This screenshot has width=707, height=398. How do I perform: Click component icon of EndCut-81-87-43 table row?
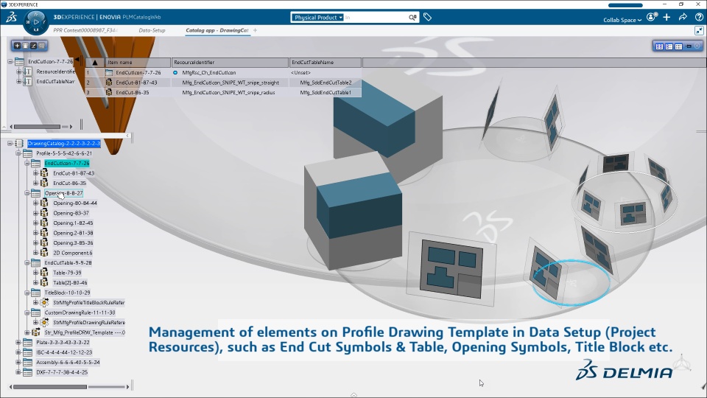(x=109, y=82)
